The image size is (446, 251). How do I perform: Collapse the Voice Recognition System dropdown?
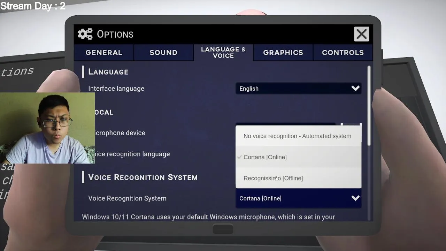[299, 198]
